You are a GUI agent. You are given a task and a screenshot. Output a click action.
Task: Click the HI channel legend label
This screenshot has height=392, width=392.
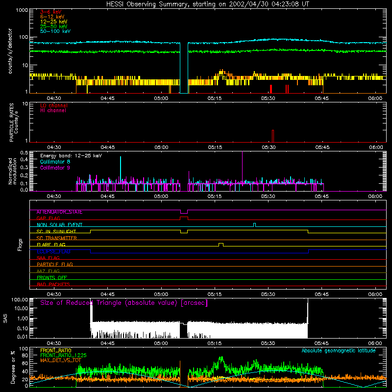point(53,111)
